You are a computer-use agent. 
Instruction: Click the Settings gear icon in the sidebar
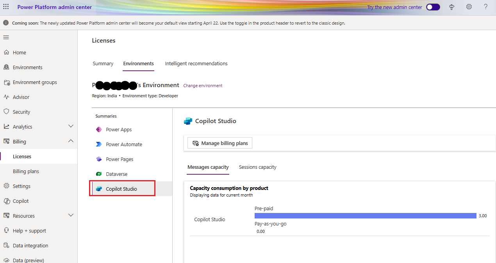(x=6, y=186)
